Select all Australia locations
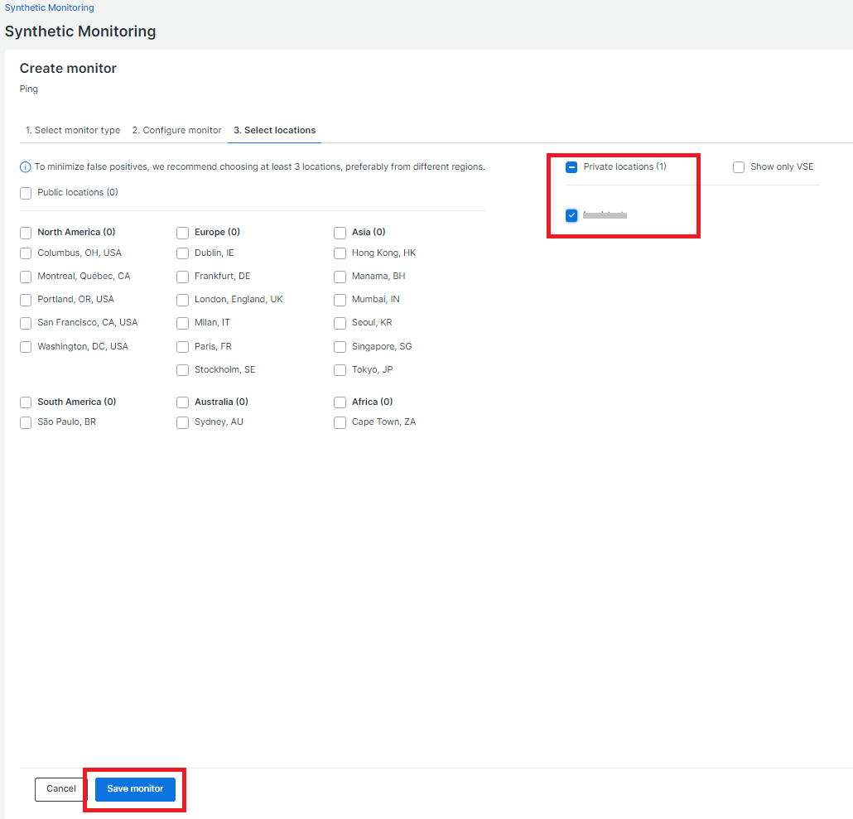The height and width of the screenshot is (819, 853). tap(182, 402)
